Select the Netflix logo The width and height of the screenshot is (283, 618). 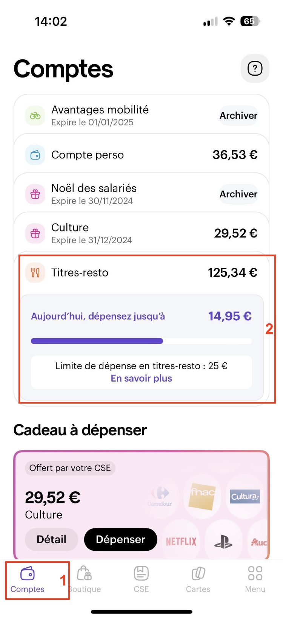tap(181, 542)
